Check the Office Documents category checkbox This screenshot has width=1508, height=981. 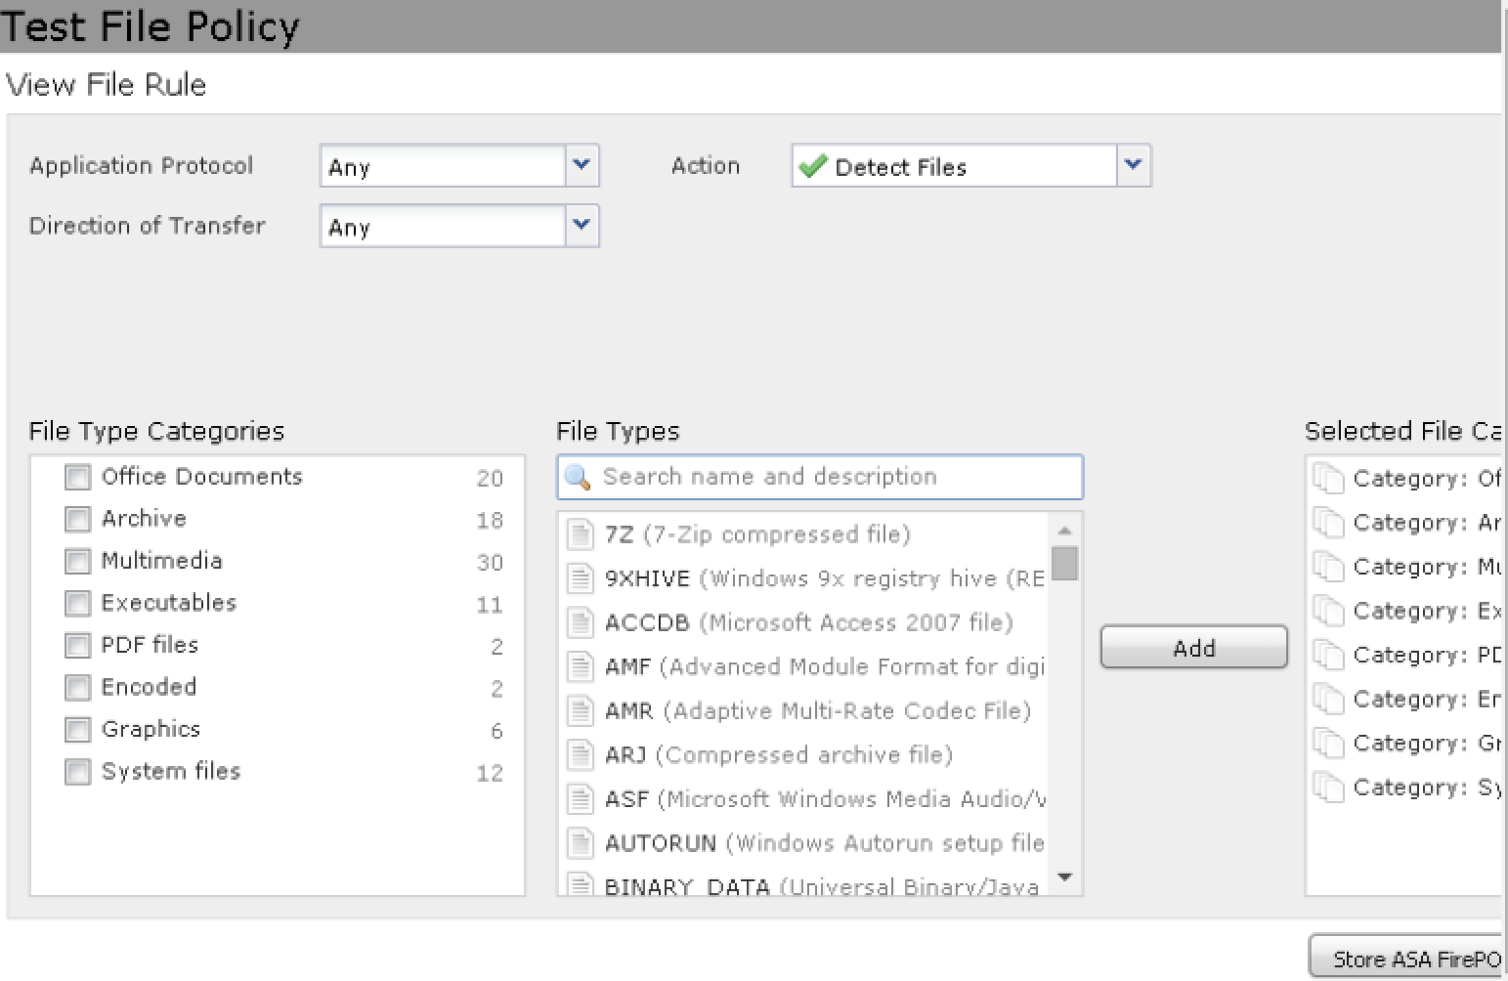[77, 477]
